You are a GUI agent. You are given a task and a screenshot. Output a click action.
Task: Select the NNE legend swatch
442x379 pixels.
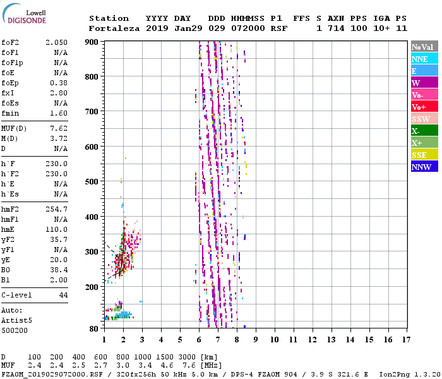click(424, 59)
